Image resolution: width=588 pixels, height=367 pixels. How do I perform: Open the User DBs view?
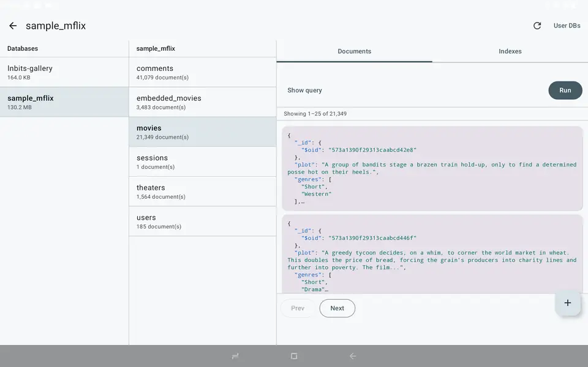pyautogui.click(x=567, y=26)
